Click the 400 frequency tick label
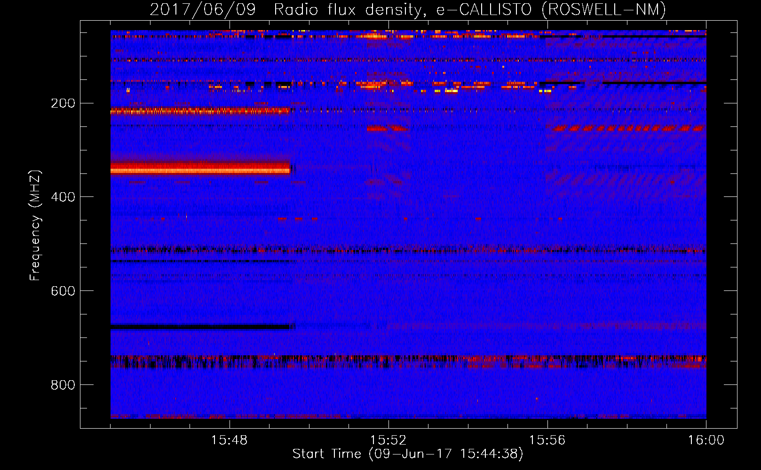761x470 pixels. tap(63, 197)
